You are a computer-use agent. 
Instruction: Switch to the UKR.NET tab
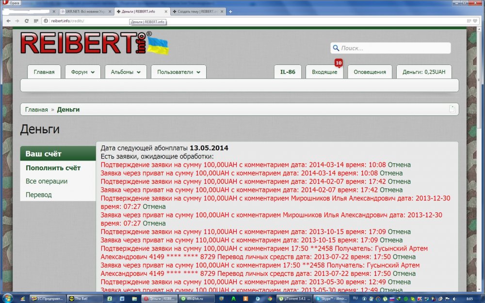[x=85, y=12]
